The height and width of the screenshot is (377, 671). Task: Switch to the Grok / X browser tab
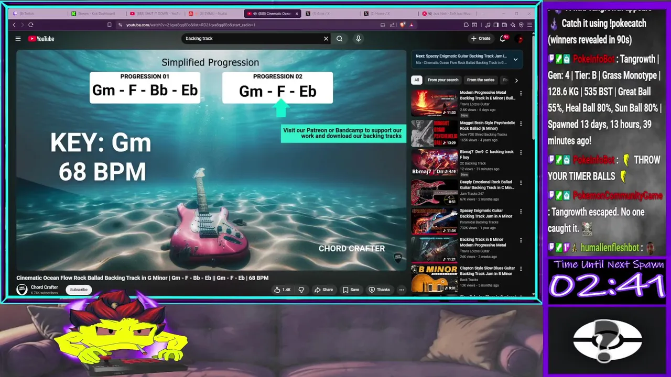click(x=331, y=14)
